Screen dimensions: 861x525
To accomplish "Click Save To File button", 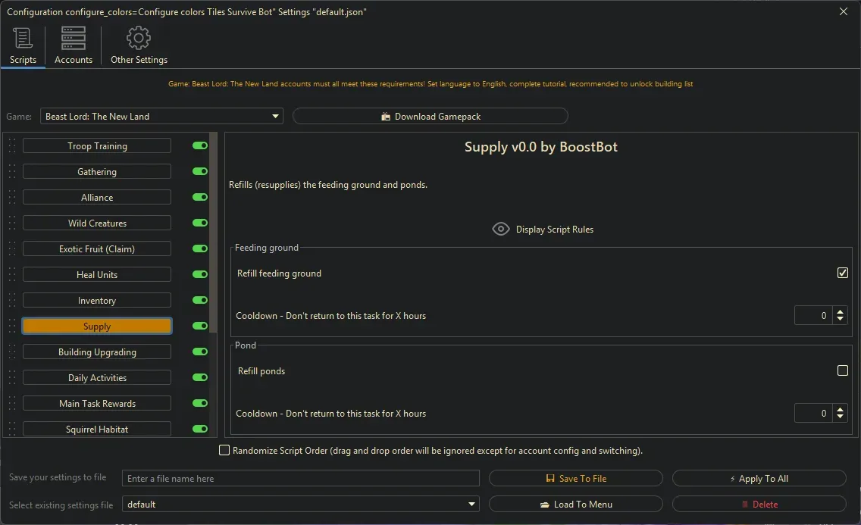I will (x=575, y=479).
